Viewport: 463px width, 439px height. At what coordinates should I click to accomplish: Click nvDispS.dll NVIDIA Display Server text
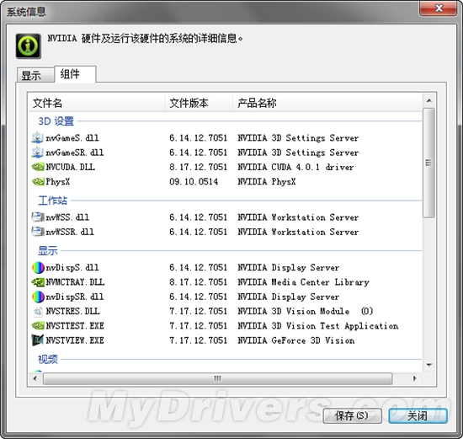click(x=289, y=268)
